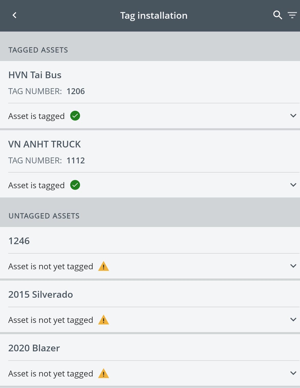Image resolution: width=300 pixels, height=388 pixels.
Task: Click the warning triangle for 2015 Silverado
Action: [x=104, y=320]
